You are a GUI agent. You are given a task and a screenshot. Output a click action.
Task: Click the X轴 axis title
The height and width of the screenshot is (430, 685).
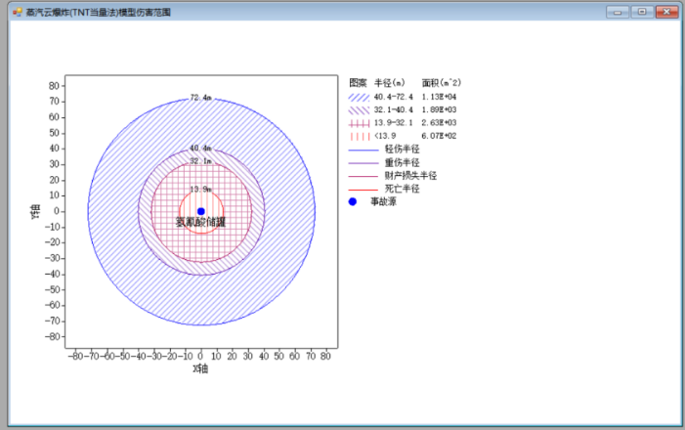coord(200,368)
